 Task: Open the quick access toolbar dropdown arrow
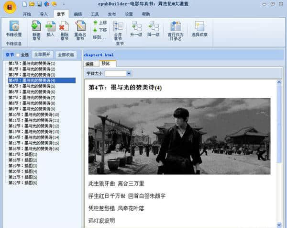(64, 4)
